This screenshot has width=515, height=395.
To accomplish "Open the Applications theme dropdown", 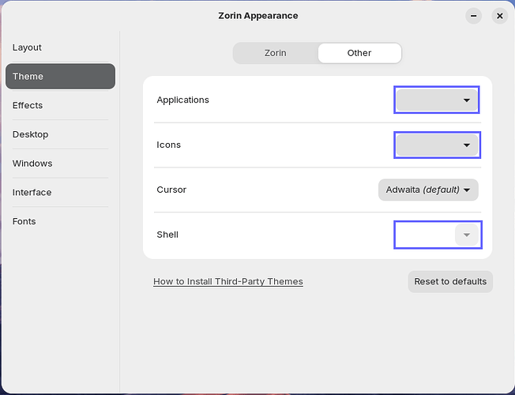I will point(437,100).
